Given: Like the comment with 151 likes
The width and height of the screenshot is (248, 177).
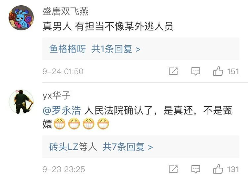Looking at the screenshot, I should 218,71.
